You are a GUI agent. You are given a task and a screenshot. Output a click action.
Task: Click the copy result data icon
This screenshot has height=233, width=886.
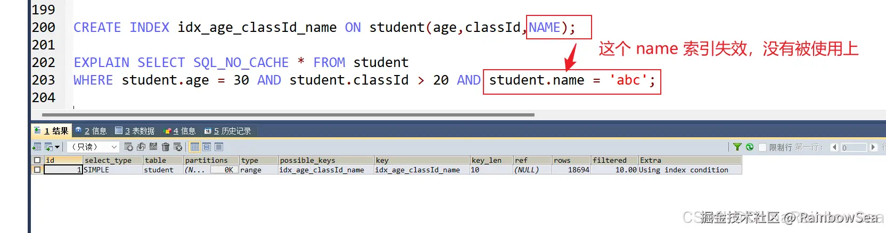tap(49, 147)
